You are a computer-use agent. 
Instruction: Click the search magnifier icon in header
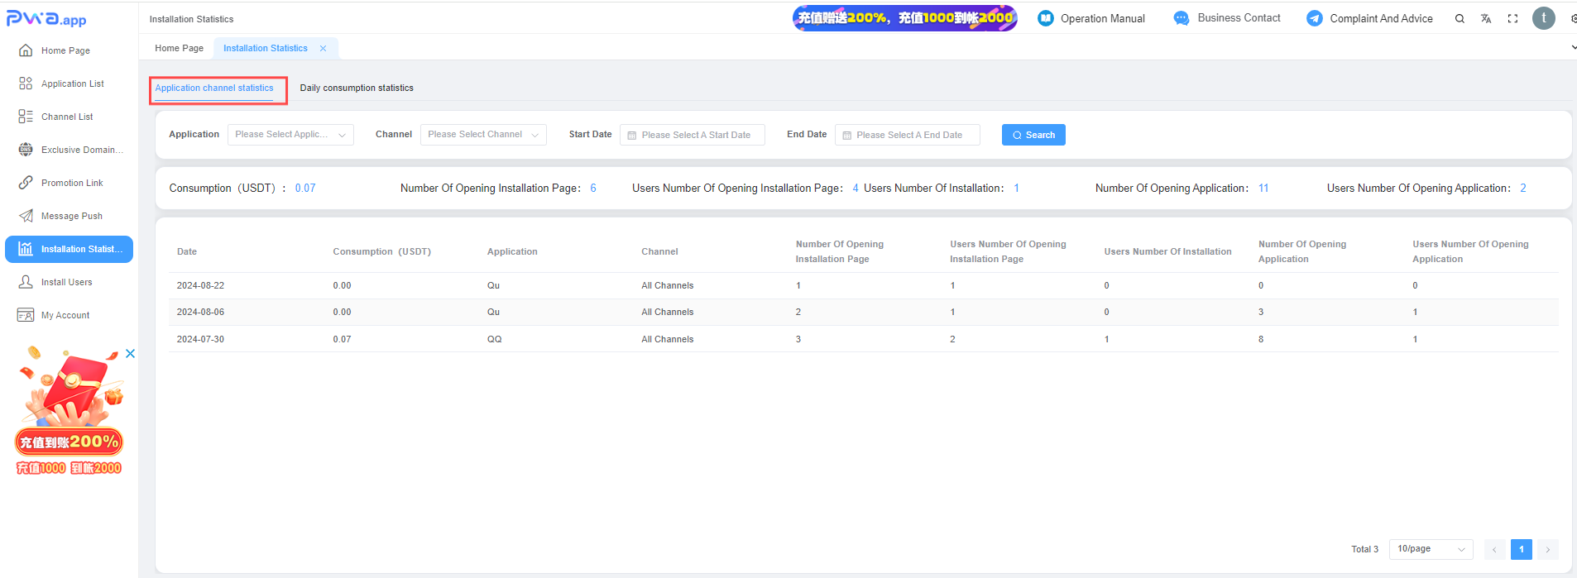(x=1460, y=18)
